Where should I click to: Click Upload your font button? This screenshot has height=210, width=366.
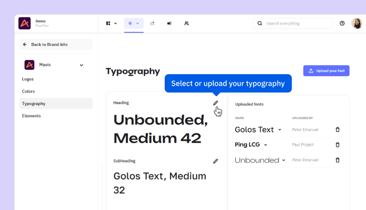(326, 71)
